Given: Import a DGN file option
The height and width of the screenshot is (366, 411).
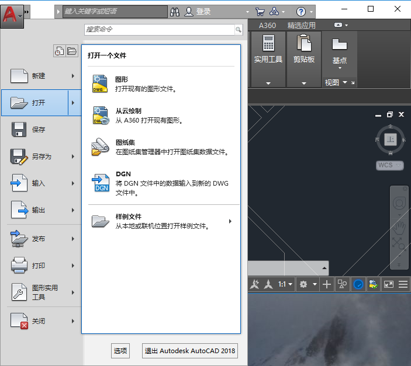Looking at the screenshot, I should (x=161, y=183).
